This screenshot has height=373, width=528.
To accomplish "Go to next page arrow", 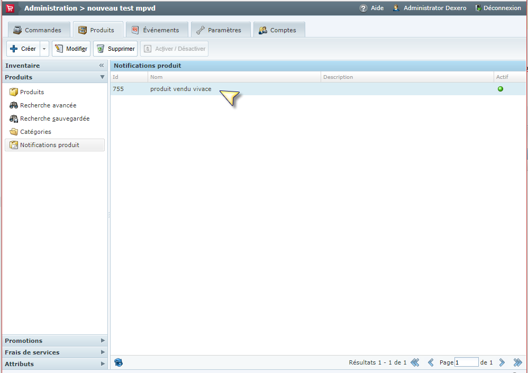I will [502, 362].
